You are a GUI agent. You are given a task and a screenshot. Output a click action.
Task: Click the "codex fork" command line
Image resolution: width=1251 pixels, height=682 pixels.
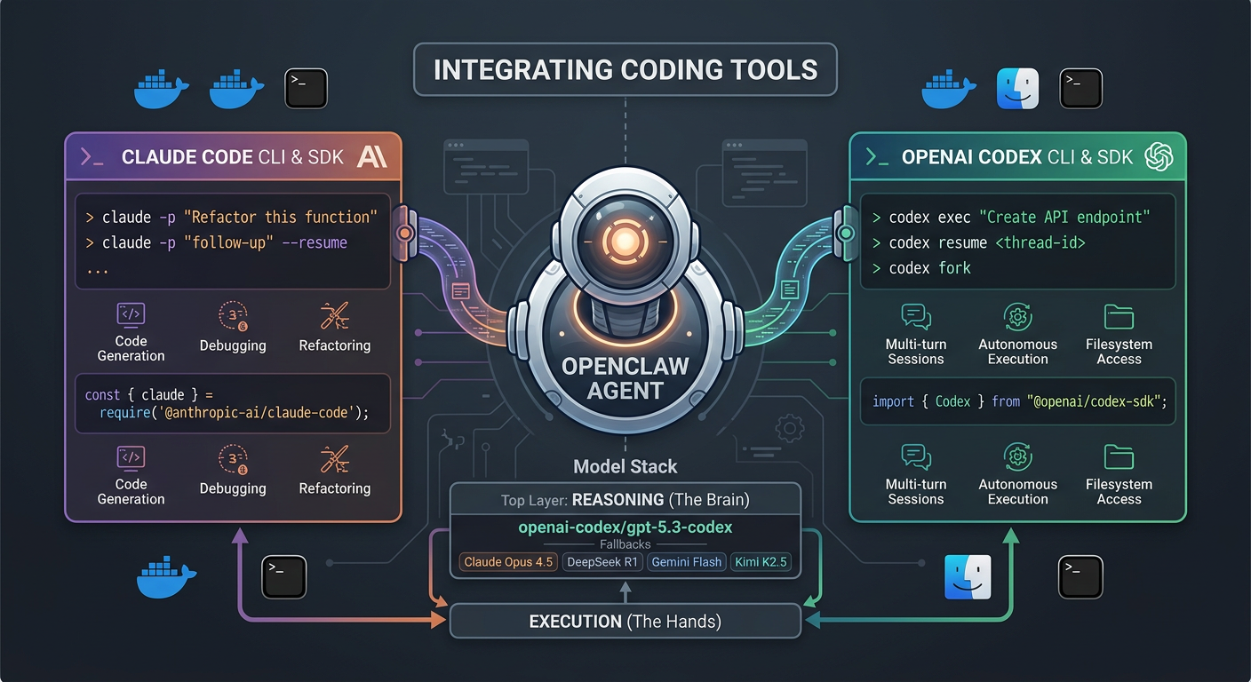(x=921, y=268)
